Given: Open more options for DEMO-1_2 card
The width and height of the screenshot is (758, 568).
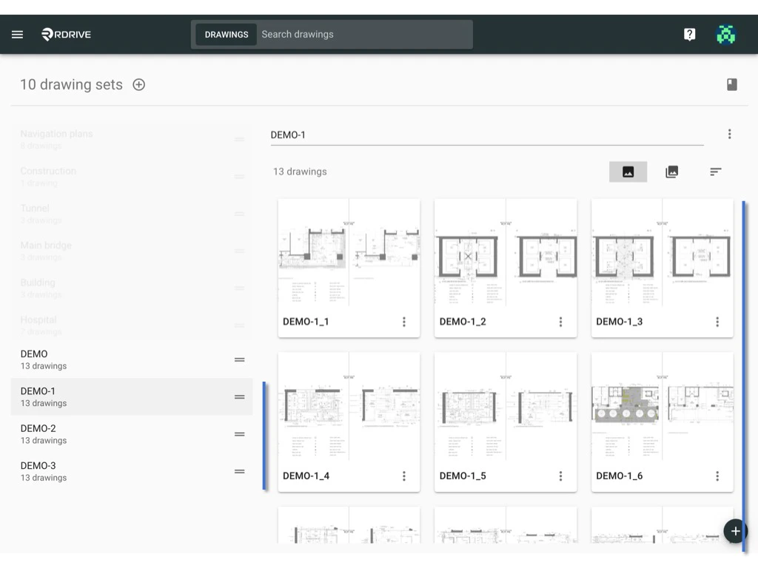Looking at the screenshot, I should click(x=561, y=322).
